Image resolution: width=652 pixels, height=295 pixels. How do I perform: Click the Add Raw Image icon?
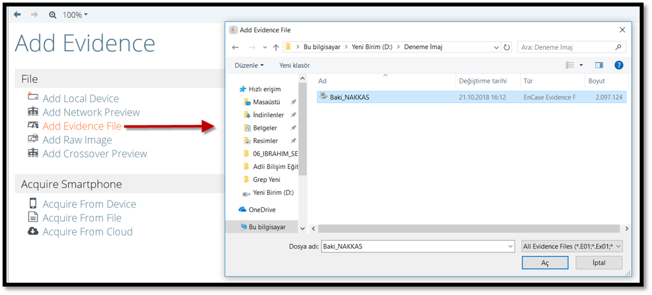click(33, 139)
